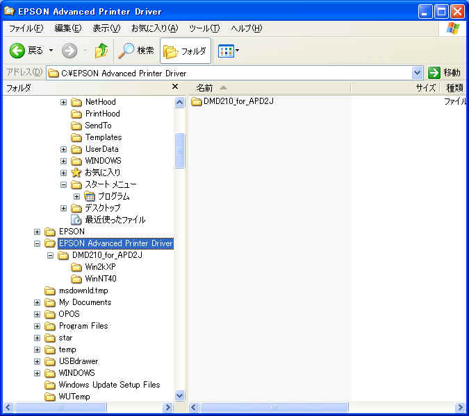Select the WUTemp folder
Image resolution: width=469 pixels, height=416 pixels.
click(x=67, y=397)
